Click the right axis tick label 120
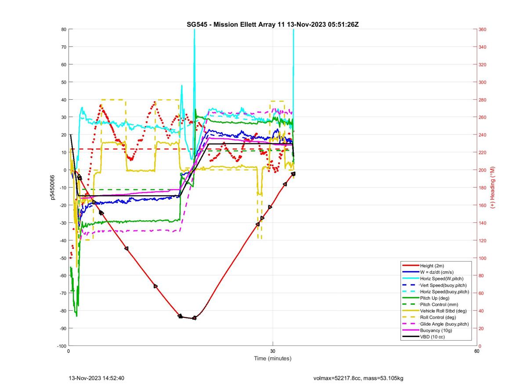Viewport: 527px width, 389px height. [483, 240]
